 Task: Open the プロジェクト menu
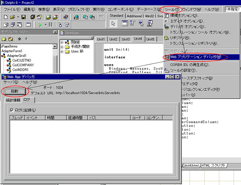pyautogui.click(x=79, y=9)
